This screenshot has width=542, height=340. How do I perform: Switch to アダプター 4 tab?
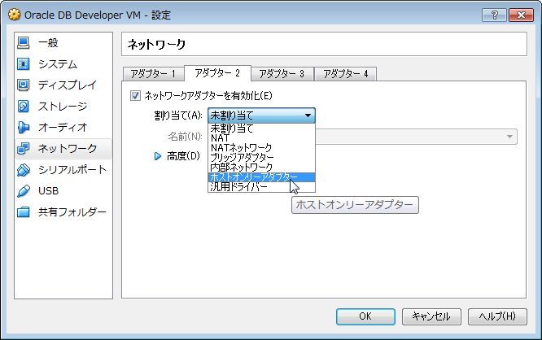pos(346,73)
